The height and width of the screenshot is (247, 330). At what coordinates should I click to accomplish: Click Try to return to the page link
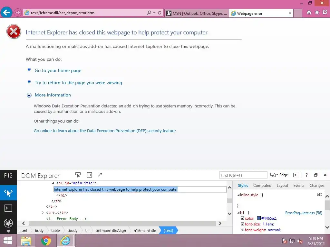(78, 83)
